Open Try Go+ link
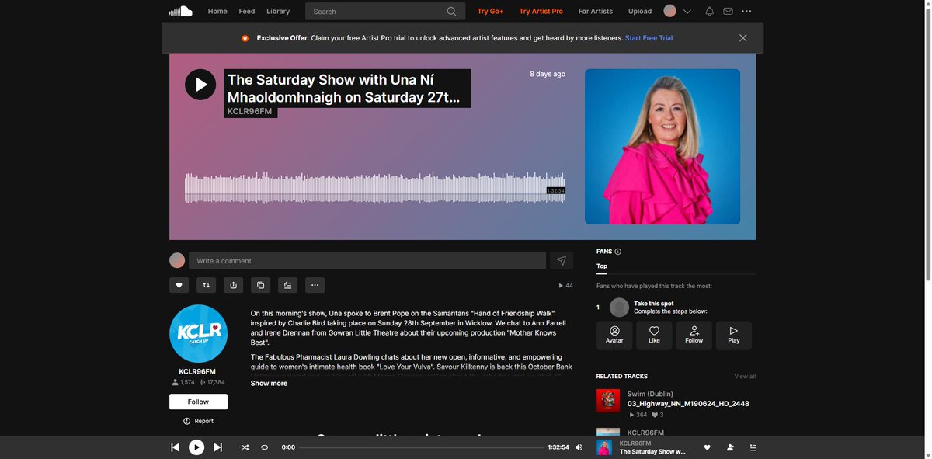 point(490,11)
